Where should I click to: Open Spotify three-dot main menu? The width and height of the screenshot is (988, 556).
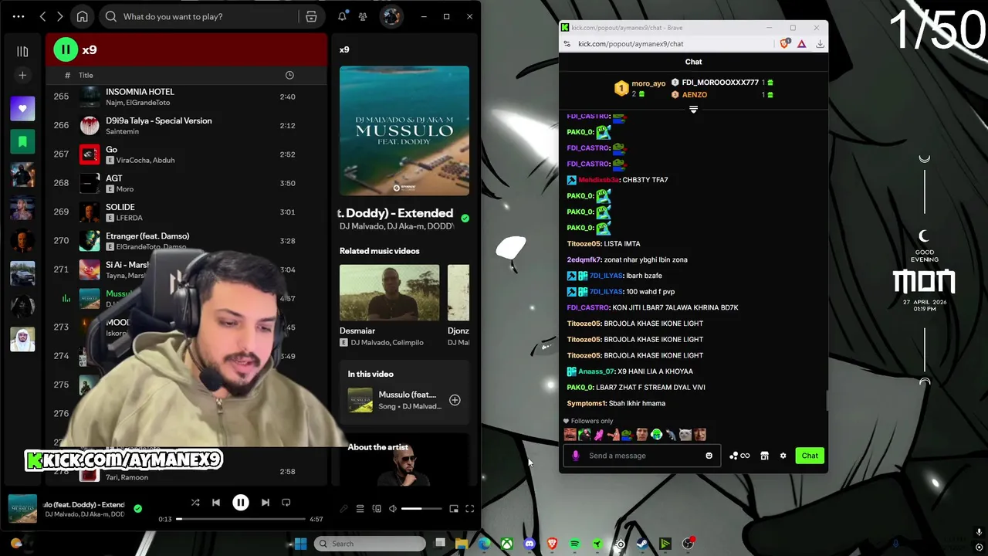pos(19,16)
